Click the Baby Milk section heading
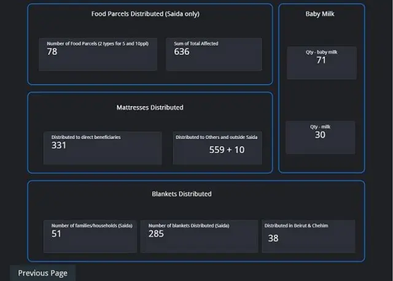 (x=320, y=13)
